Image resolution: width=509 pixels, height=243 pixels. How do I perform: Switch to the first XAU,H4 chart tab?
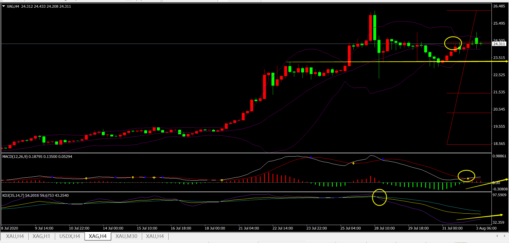(15, 236)
